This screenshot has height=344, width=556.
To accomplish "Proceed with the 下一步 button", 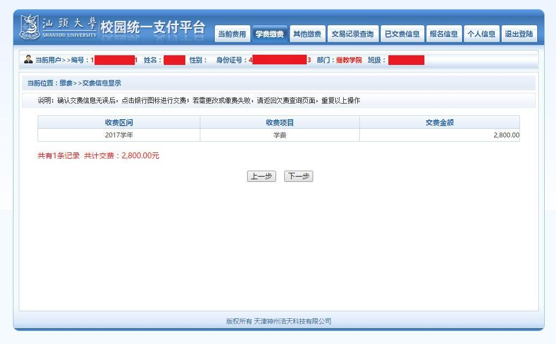I will coord(298,177).
